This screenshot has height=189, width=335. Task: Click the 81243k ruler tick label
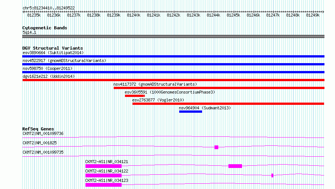coord(193,15)
